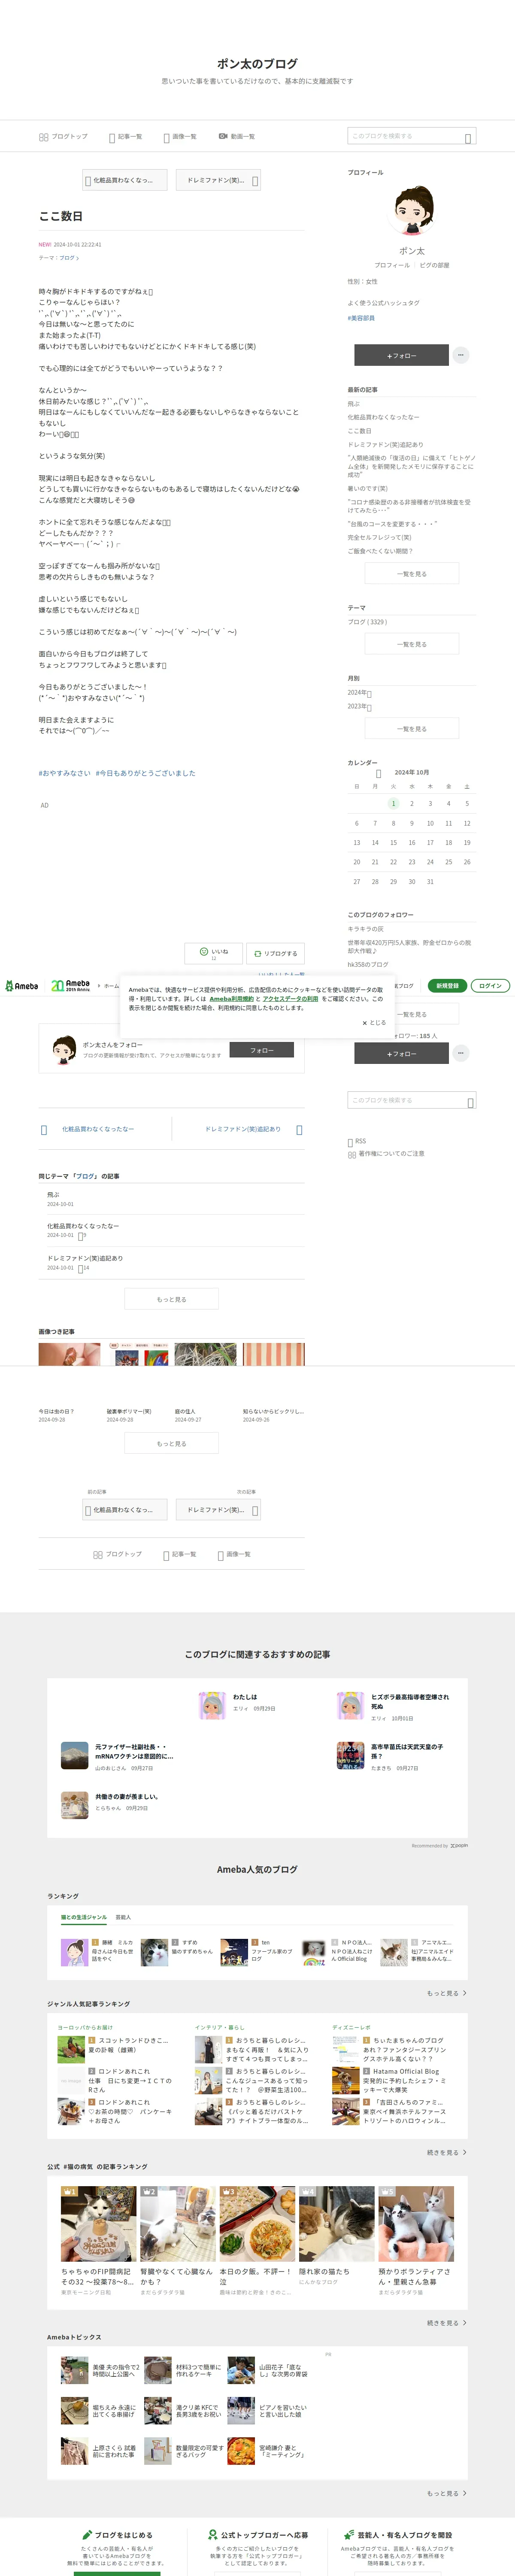515x2576 pixels.
Task: Click the right arrow beside ドレミファドン(笑)追記あり pager link
Action: [299, 1130]
